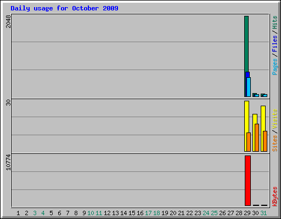Screen dimensions: 281x219
Task: Click the 'Daily usage for October 2009' title
Action: pyautogui.click(x=64, y=9)
